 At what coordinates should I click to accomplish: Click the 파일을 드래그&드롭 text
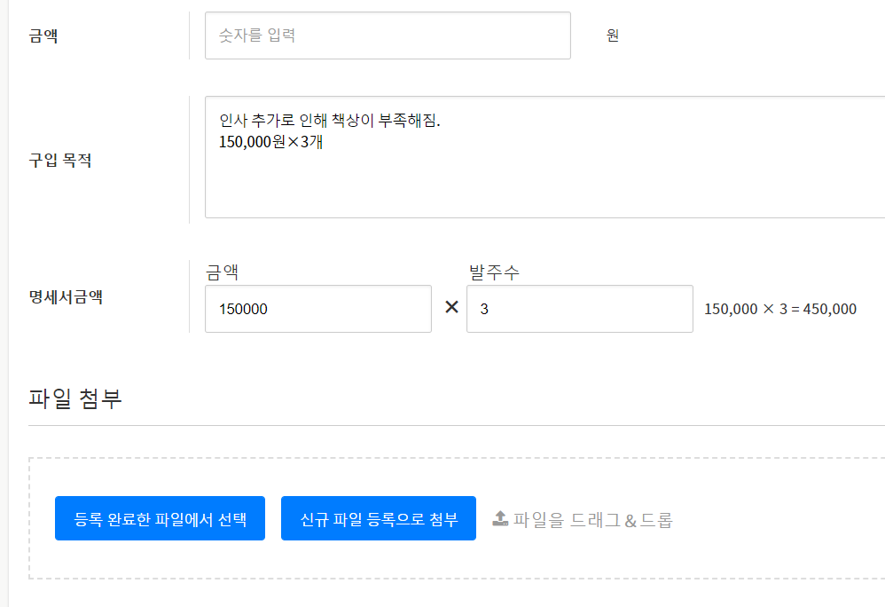[592, 520]
